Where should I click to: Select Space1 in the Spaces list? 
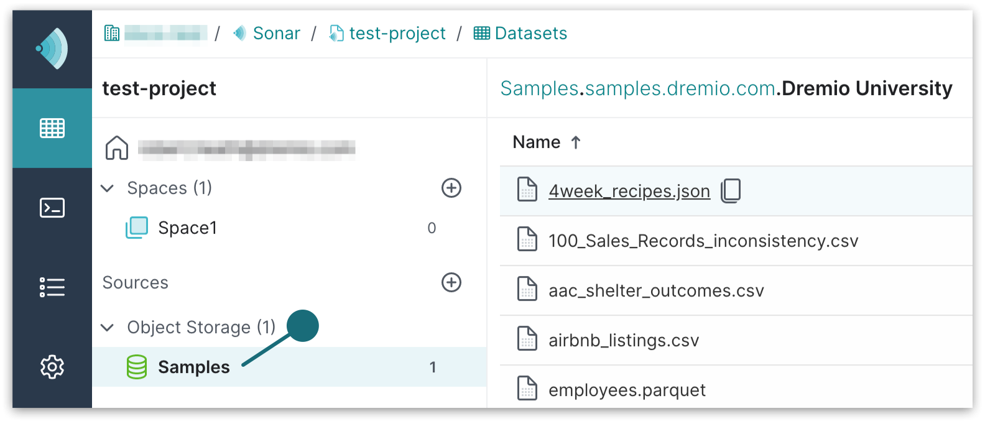coord(187,228)
